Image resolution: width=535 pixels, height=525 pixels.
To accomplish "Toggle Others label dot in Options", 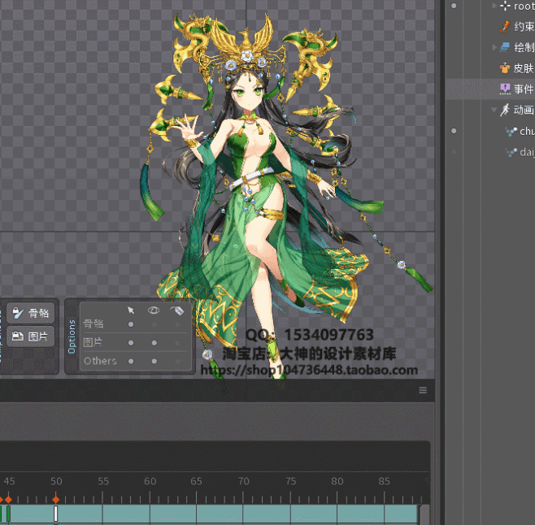I will [x=177, y=361].
